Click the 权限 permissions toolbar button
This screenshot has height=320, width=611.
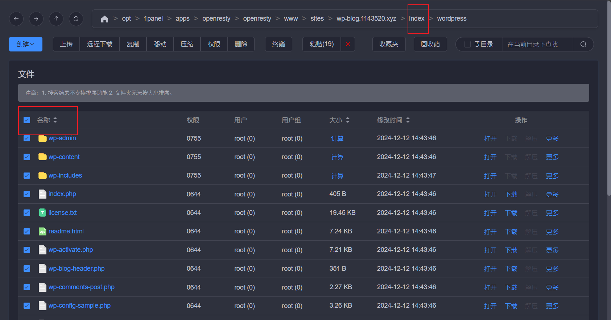214,44
